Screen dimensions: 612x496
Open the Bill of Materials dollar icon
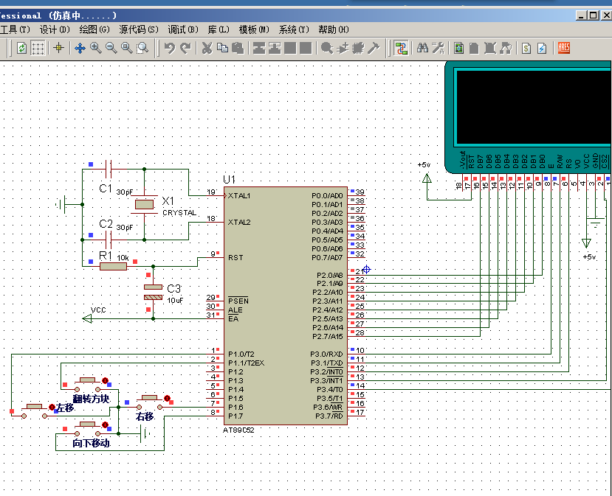pos(526,48)
